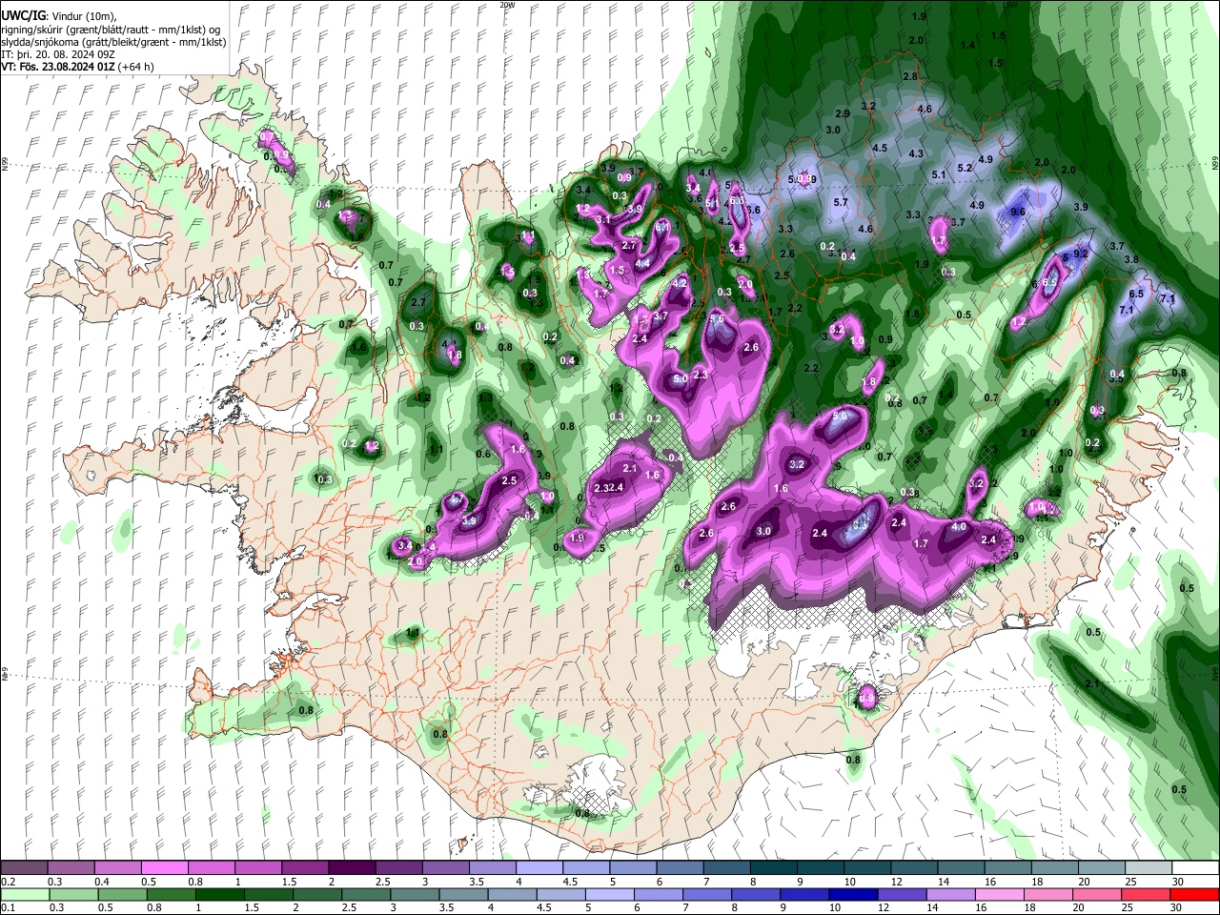Click the deep purple 2 swatch in snow legend

(x=352, y=868)
